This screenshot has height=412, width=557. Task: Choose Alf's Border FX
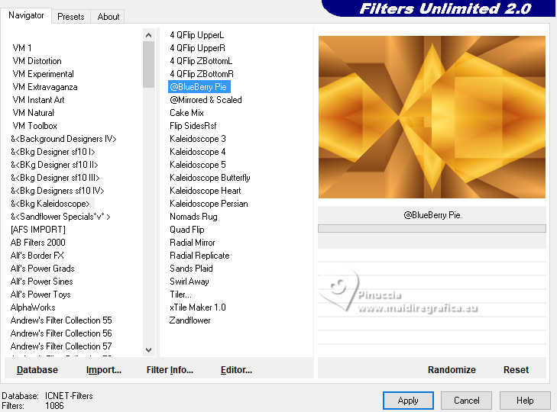click(x=37, y=256)
